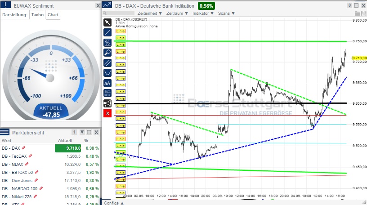This screenshot has width=367, height=205.
Task: Click the AKTUELL -47,85 sentiment readout
Action: click(x=51, y=111)
